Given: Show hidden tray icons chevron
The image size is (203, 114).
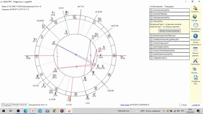Looking at the screenshot, I should [x=164, y=111].
